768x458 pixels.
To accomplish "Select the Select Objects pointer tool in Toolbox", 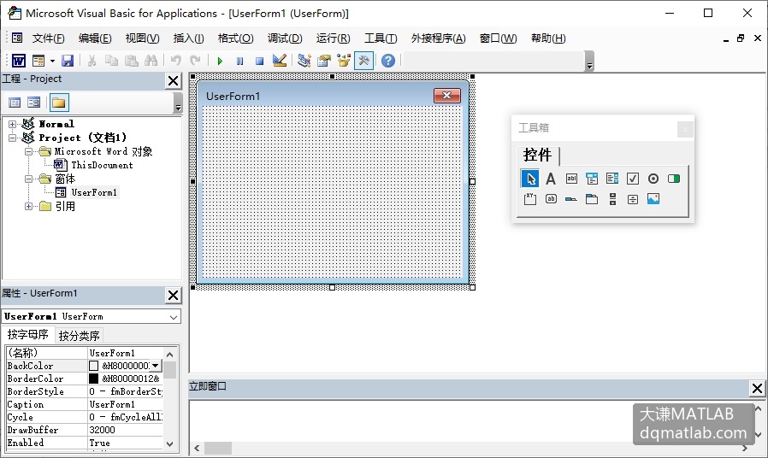I will 530,179.
